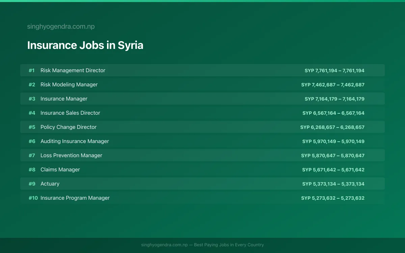Click the #8 rank number
The width and height of the screenshot is (405, 253).
click(x=32, y=170)
